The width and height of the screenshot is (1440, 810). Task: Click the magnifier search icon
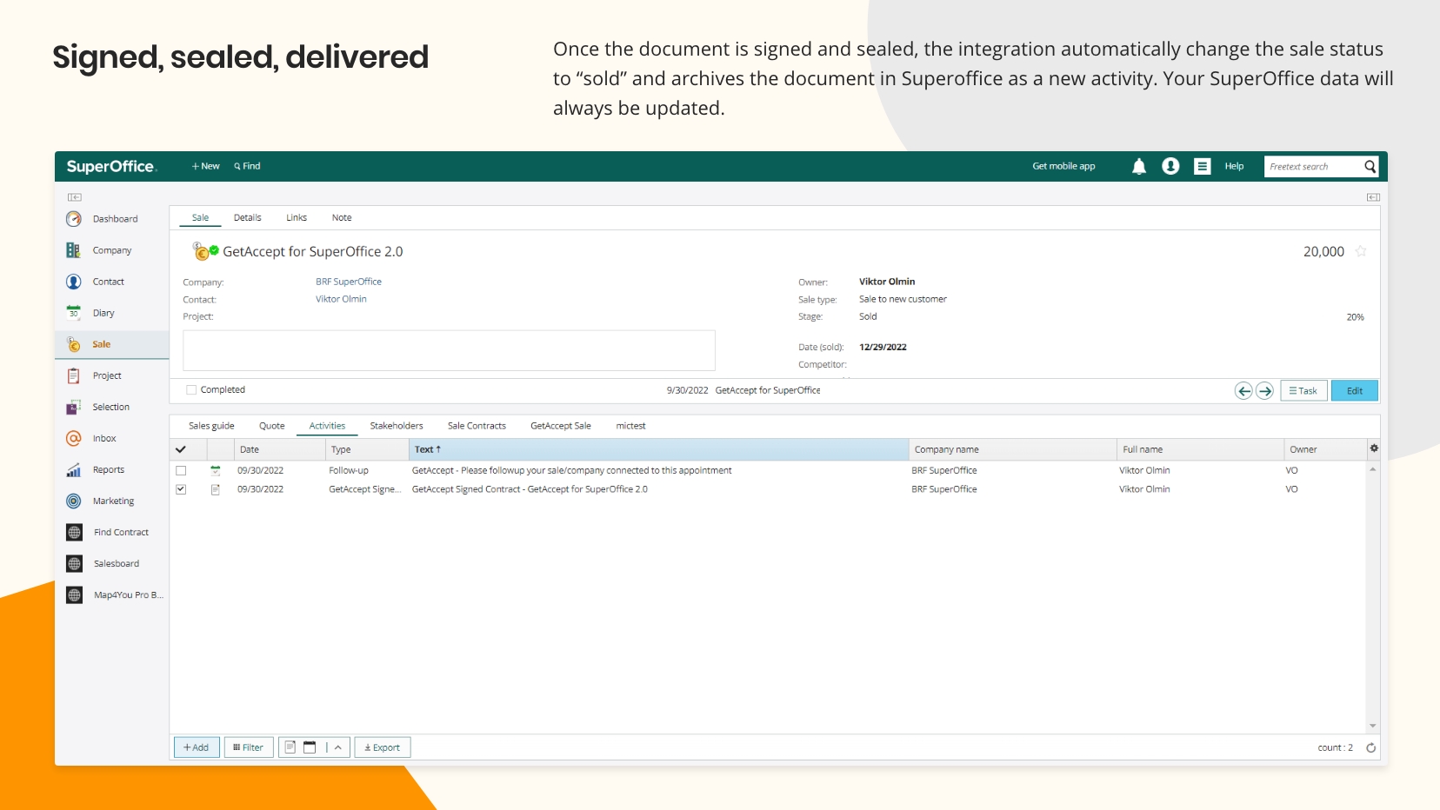click(1370, 166)
